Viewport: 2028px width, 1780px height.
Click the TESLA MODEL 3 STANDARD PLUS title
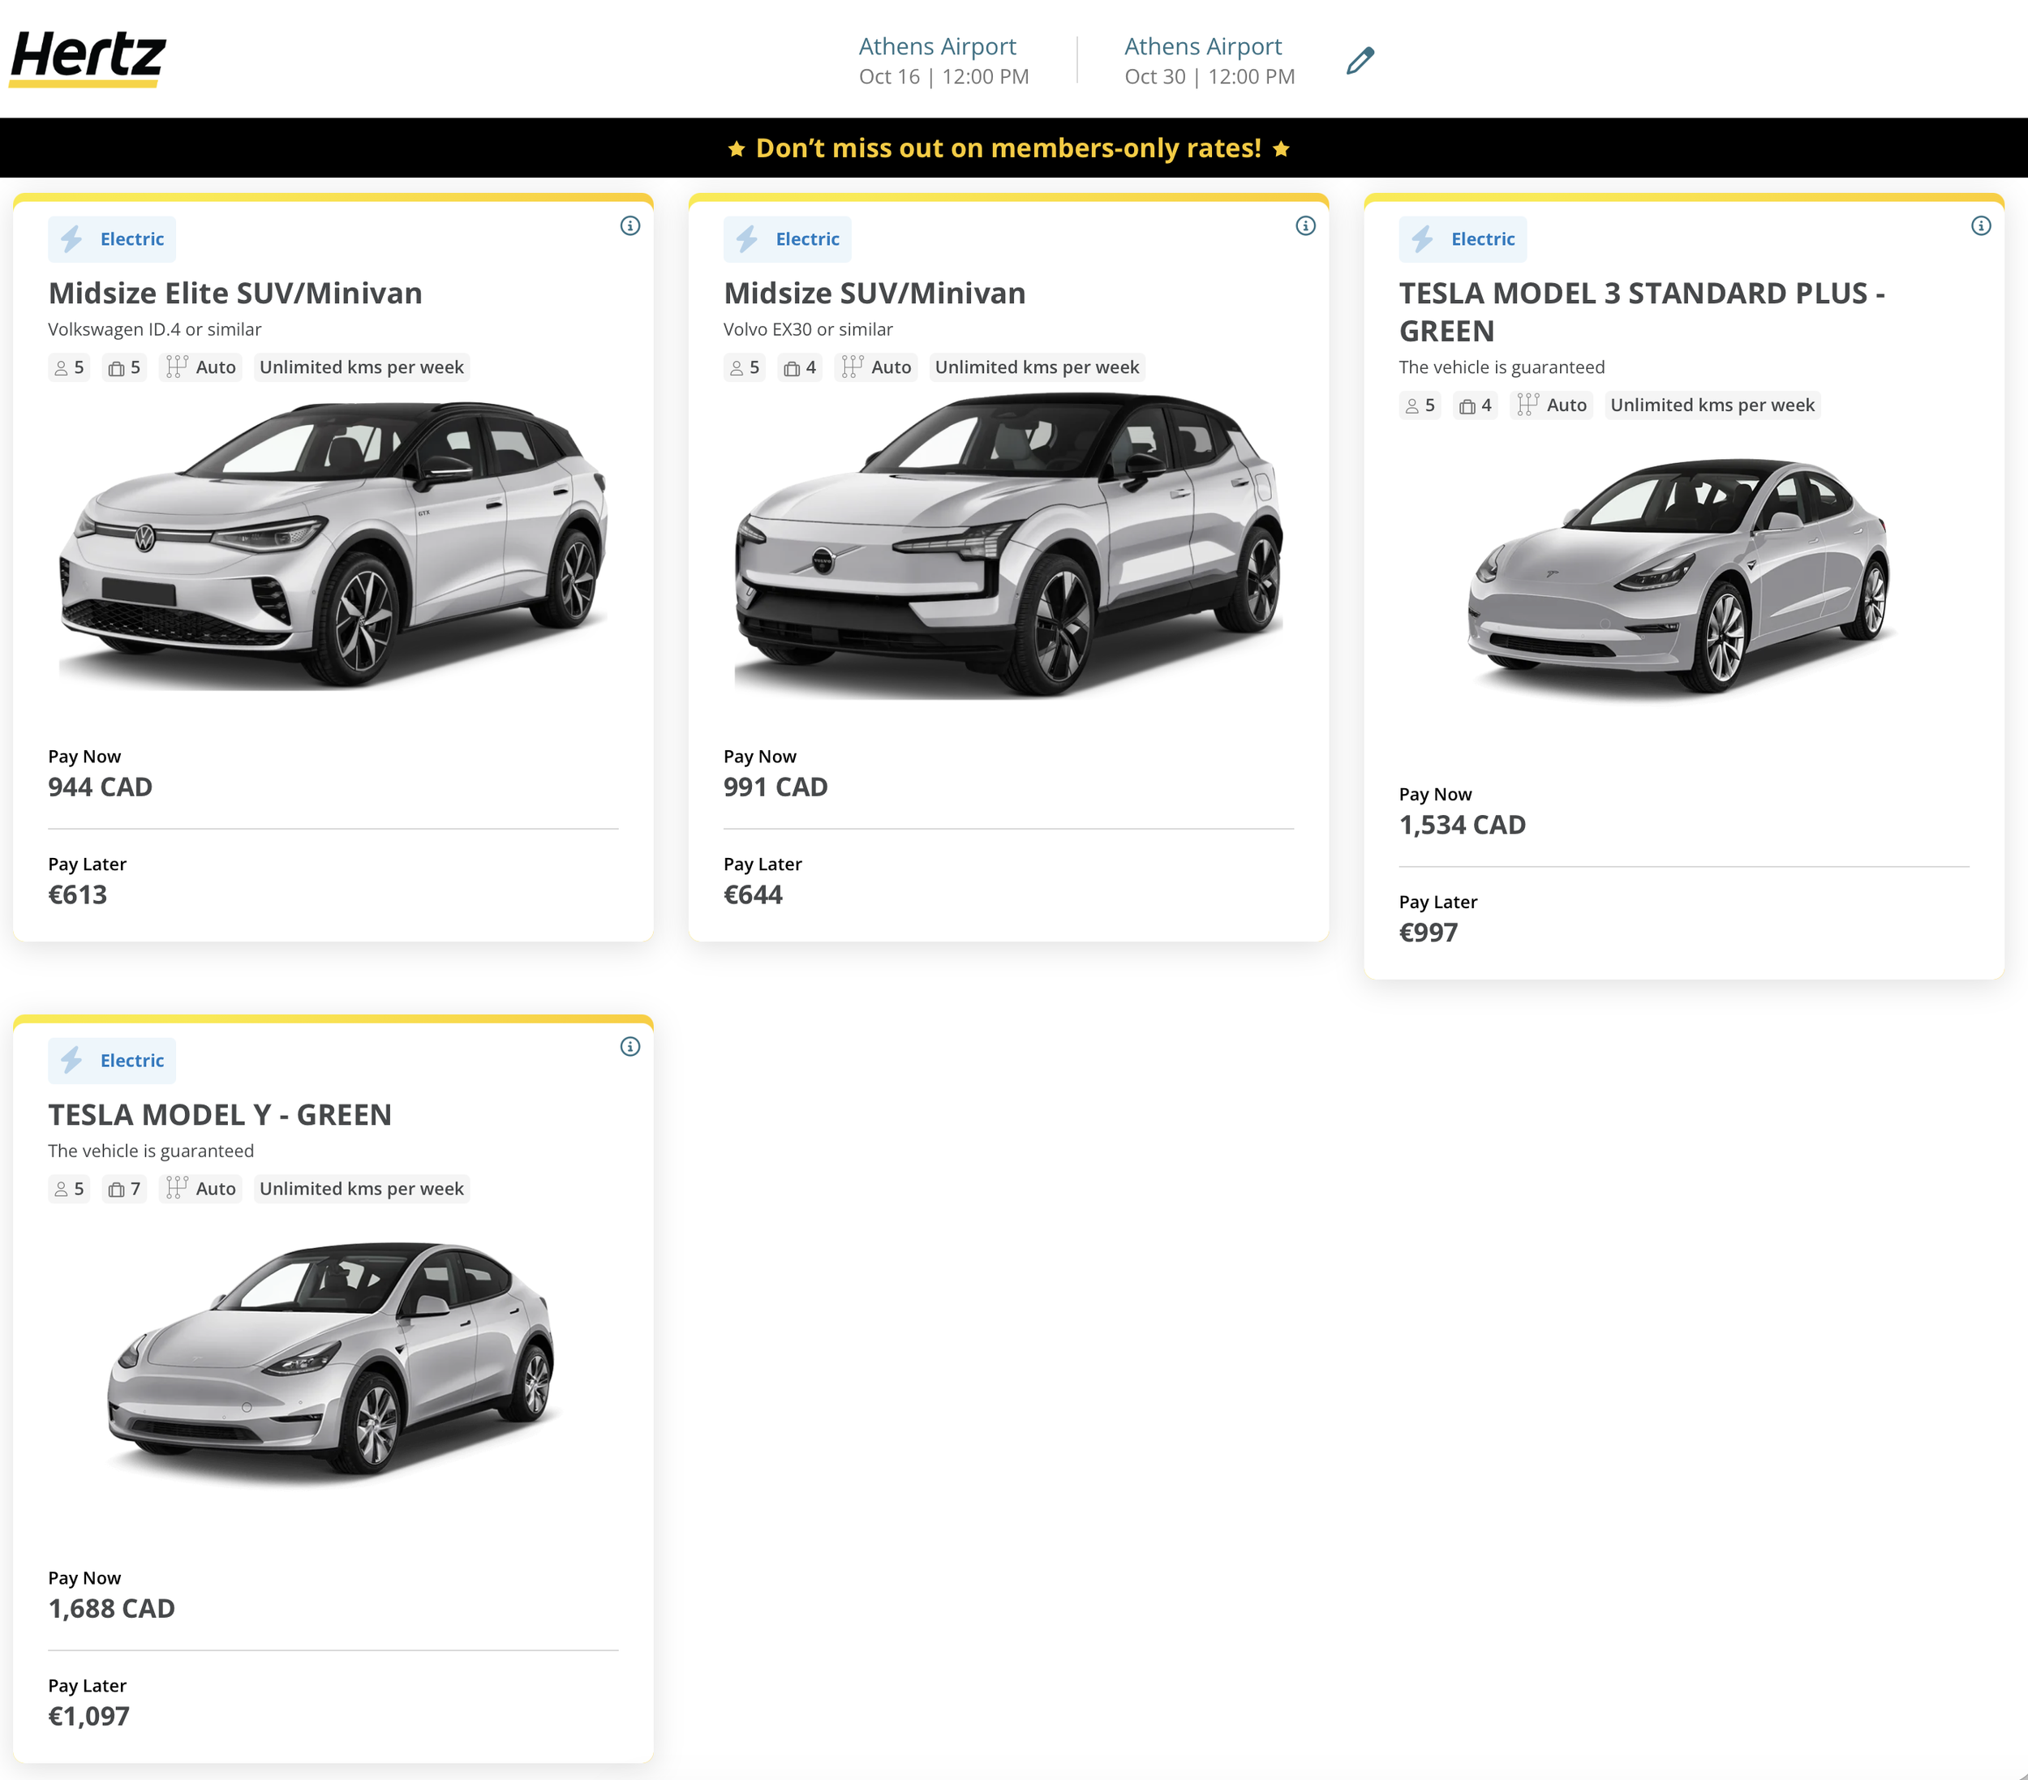pyautogui.click(x=1643, y=312)
